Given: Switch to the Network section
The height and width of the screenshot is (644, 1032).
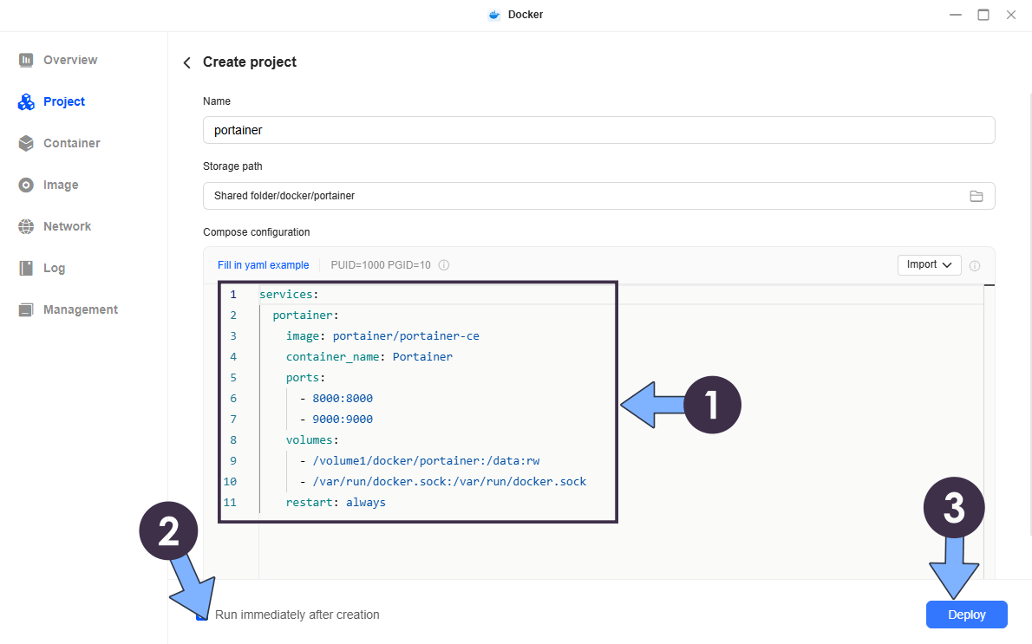Looking at the screenshot, I should tap(67, 226).
